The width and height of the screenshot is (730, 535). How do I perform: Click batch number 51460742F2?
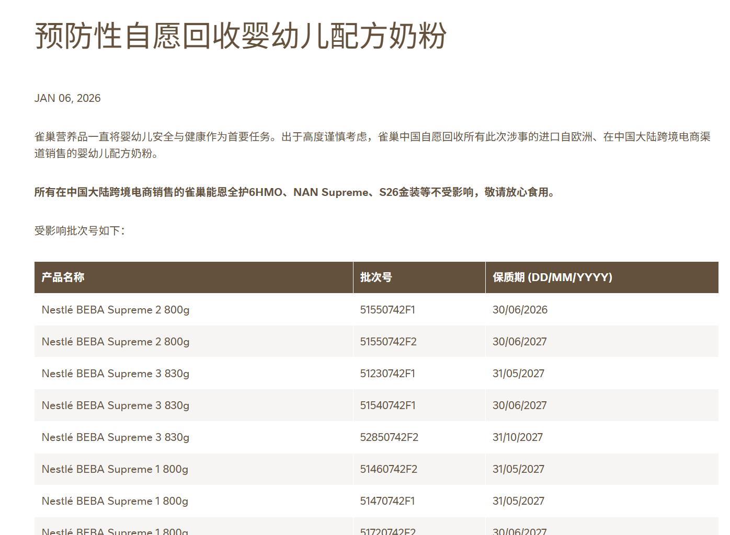389,469
